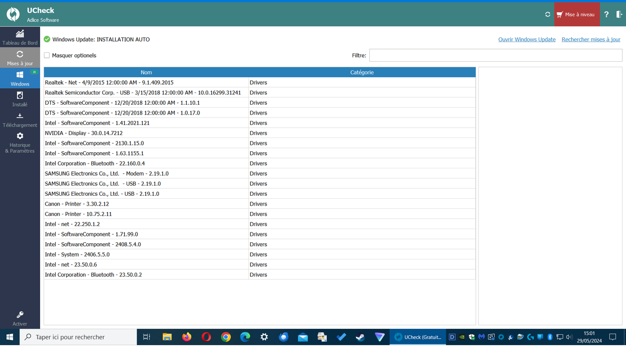Select Intel net 23.50.0.6 row
This screenshot has width=626, height=347.
point(260,265)
